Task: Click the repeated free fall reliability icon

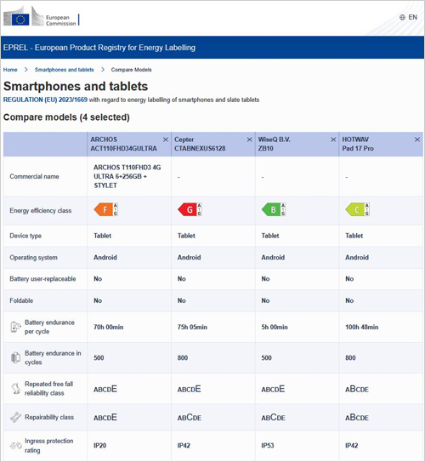Action: click(x=15, y=389)
